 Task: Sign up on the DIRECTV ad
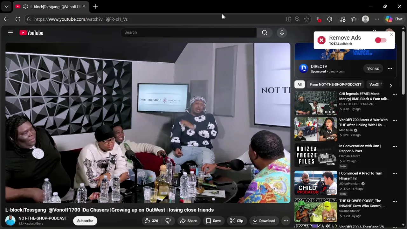pyautogui.click(x=373, y=68)
